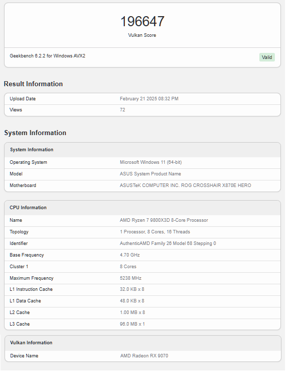Select the 8 Cores cluster value
The image size is (287, 372).
[128, 267]
